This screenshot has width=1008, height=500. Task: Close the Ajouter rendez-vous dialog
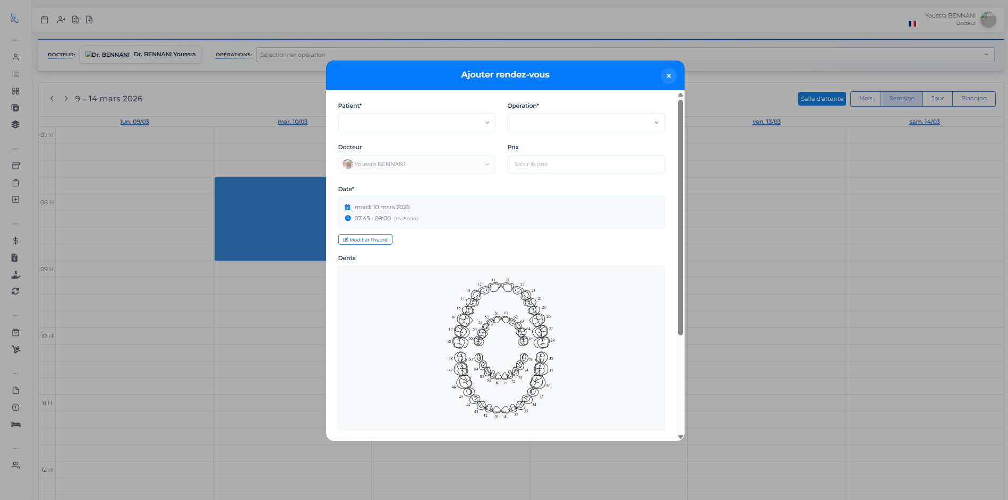pos(669,76)
